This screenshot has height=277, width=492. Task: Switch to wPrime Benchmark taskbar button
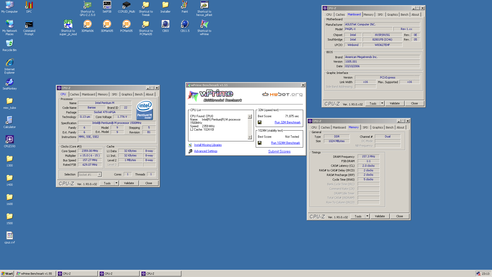point(36,274)
